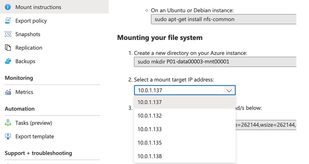Click the Export policy icon
Viewport: 309px width, 164px height.
[8, 21]
